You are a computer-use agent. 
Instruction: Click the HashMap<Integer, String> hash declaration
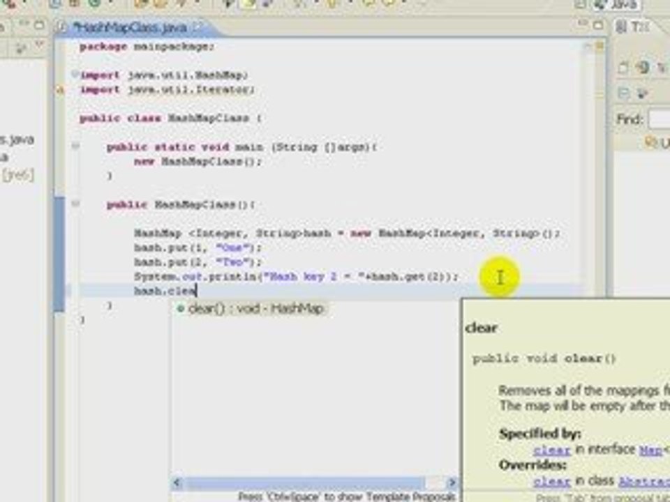(x=347, y=233)
